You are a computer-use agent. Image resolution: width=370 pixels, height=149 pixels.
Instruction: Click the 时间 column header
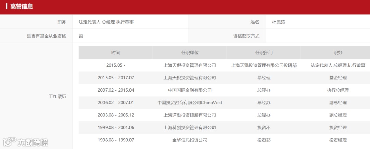[116, 52]
